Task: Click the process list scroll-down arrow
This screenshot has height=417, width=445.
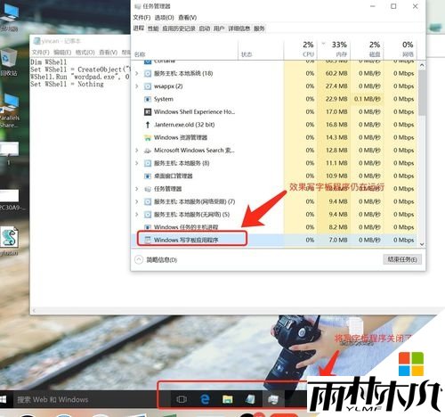Action: coord(422,244)
